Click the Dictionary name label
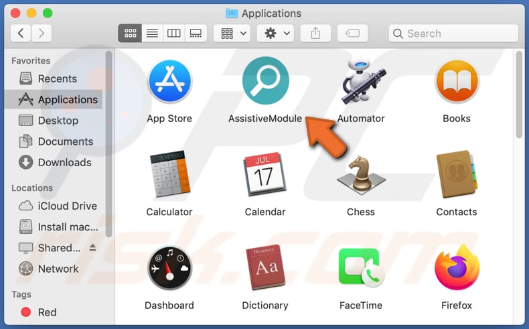 click(x=265, y=306)
